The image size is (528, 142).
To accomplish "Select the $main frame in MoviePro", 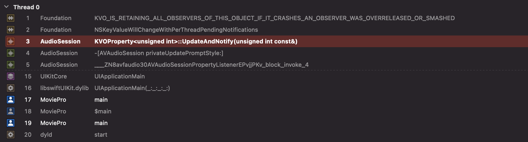I will (x=103, y=111).
